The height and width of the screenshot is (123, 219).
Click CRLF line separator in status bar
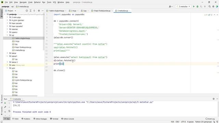pos(177,122)
